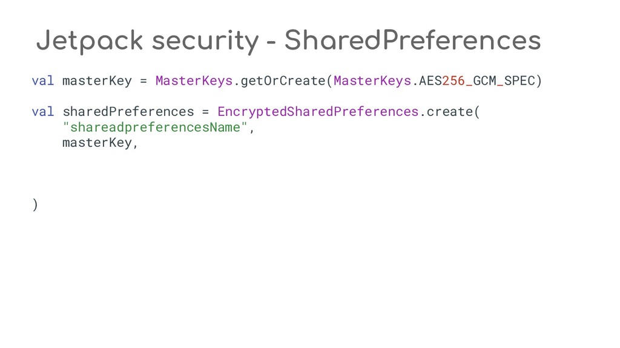Select the green "shareadpreferencesName" string
This screenshot has height=348, width=620.
coord(156,127)
